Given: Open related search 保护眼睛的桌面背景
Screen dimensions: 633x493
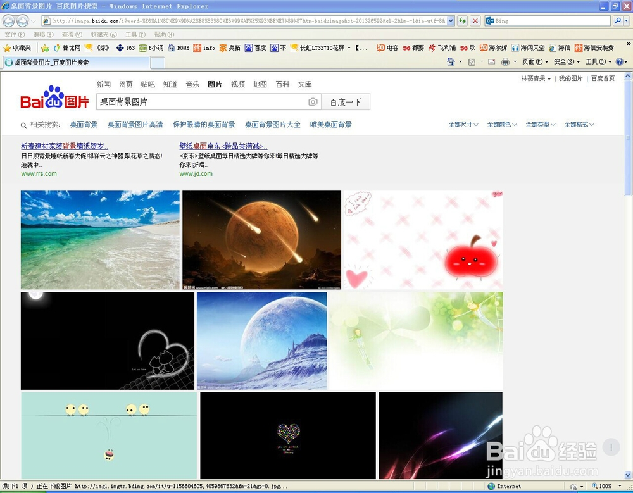Looking at the screenshot, I should pyautogui.click(x=204, y=125).
